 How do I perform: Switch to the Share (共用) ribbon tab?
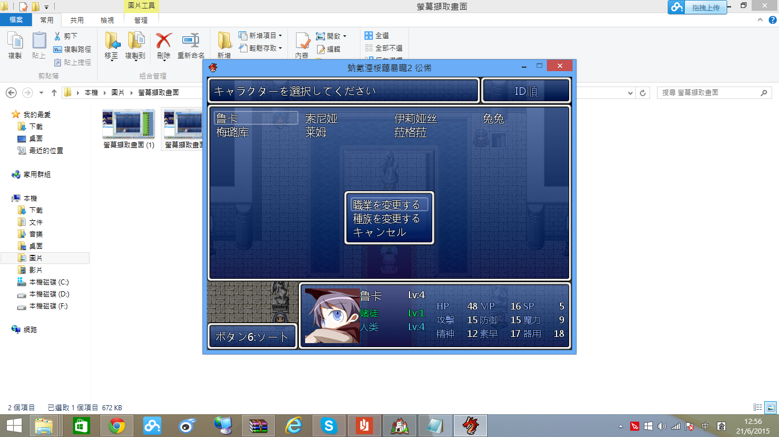click(77, 20)
